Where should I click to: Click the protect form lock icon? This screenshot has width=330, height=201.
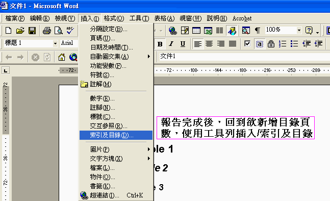(271, 44)
